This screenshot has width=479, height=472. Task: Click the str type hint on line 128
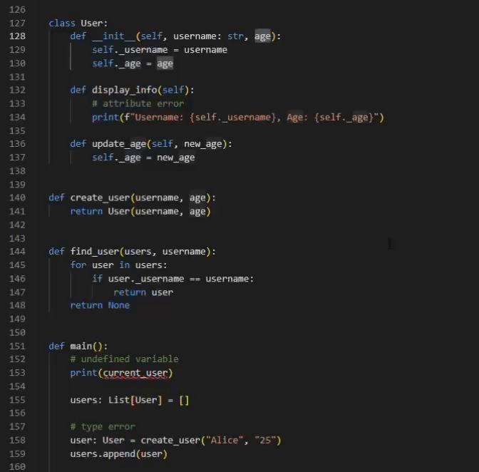pos(235,36)
